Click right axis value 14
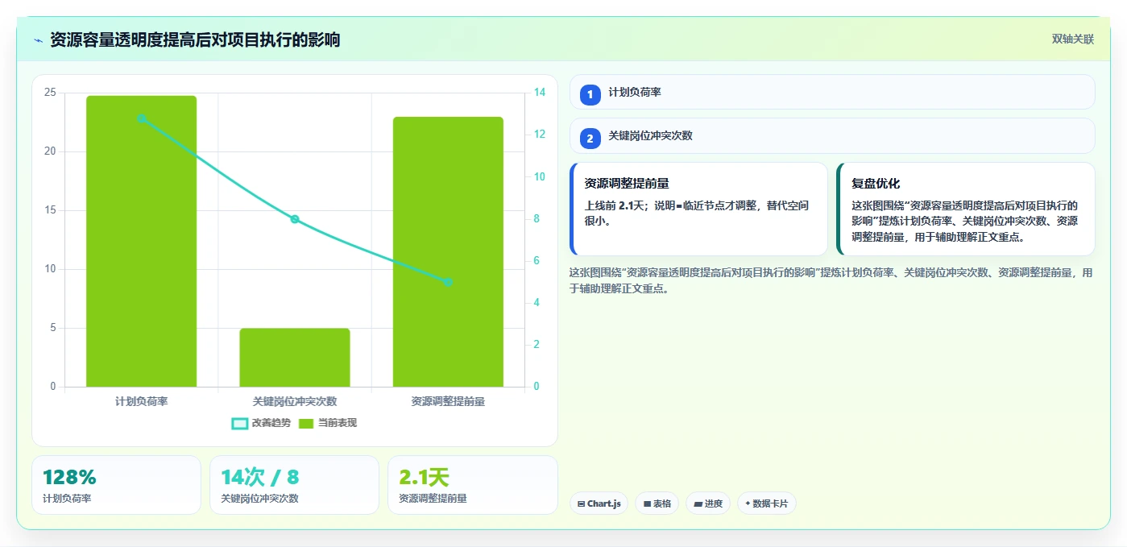Image resolution: width=1127 pixels, height=547 pixels. coord(540,93)
